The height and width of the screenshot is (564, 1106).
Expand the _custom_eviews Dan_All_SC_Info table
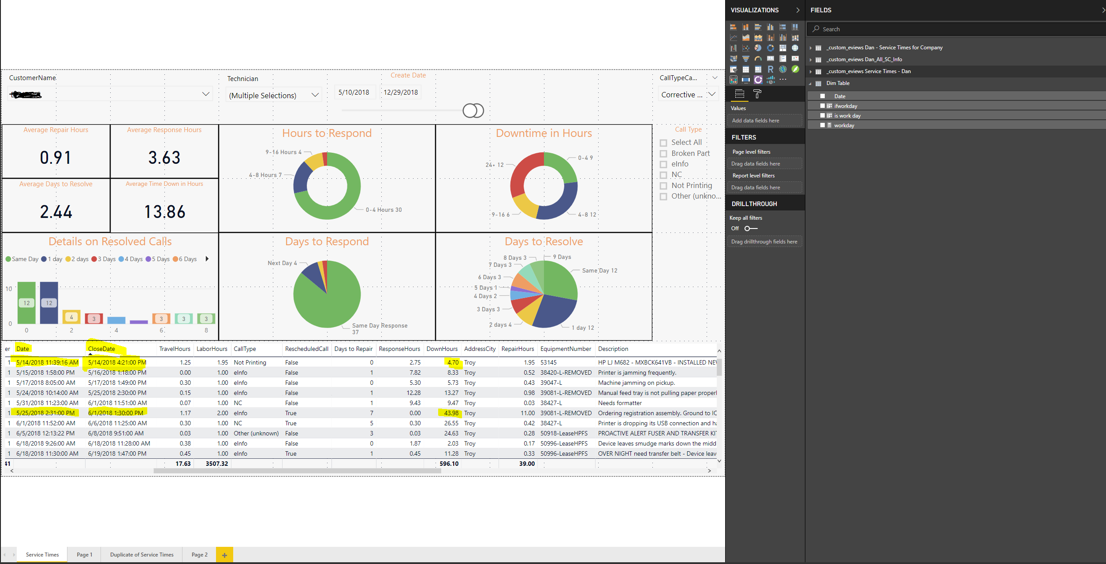[811, 59]
